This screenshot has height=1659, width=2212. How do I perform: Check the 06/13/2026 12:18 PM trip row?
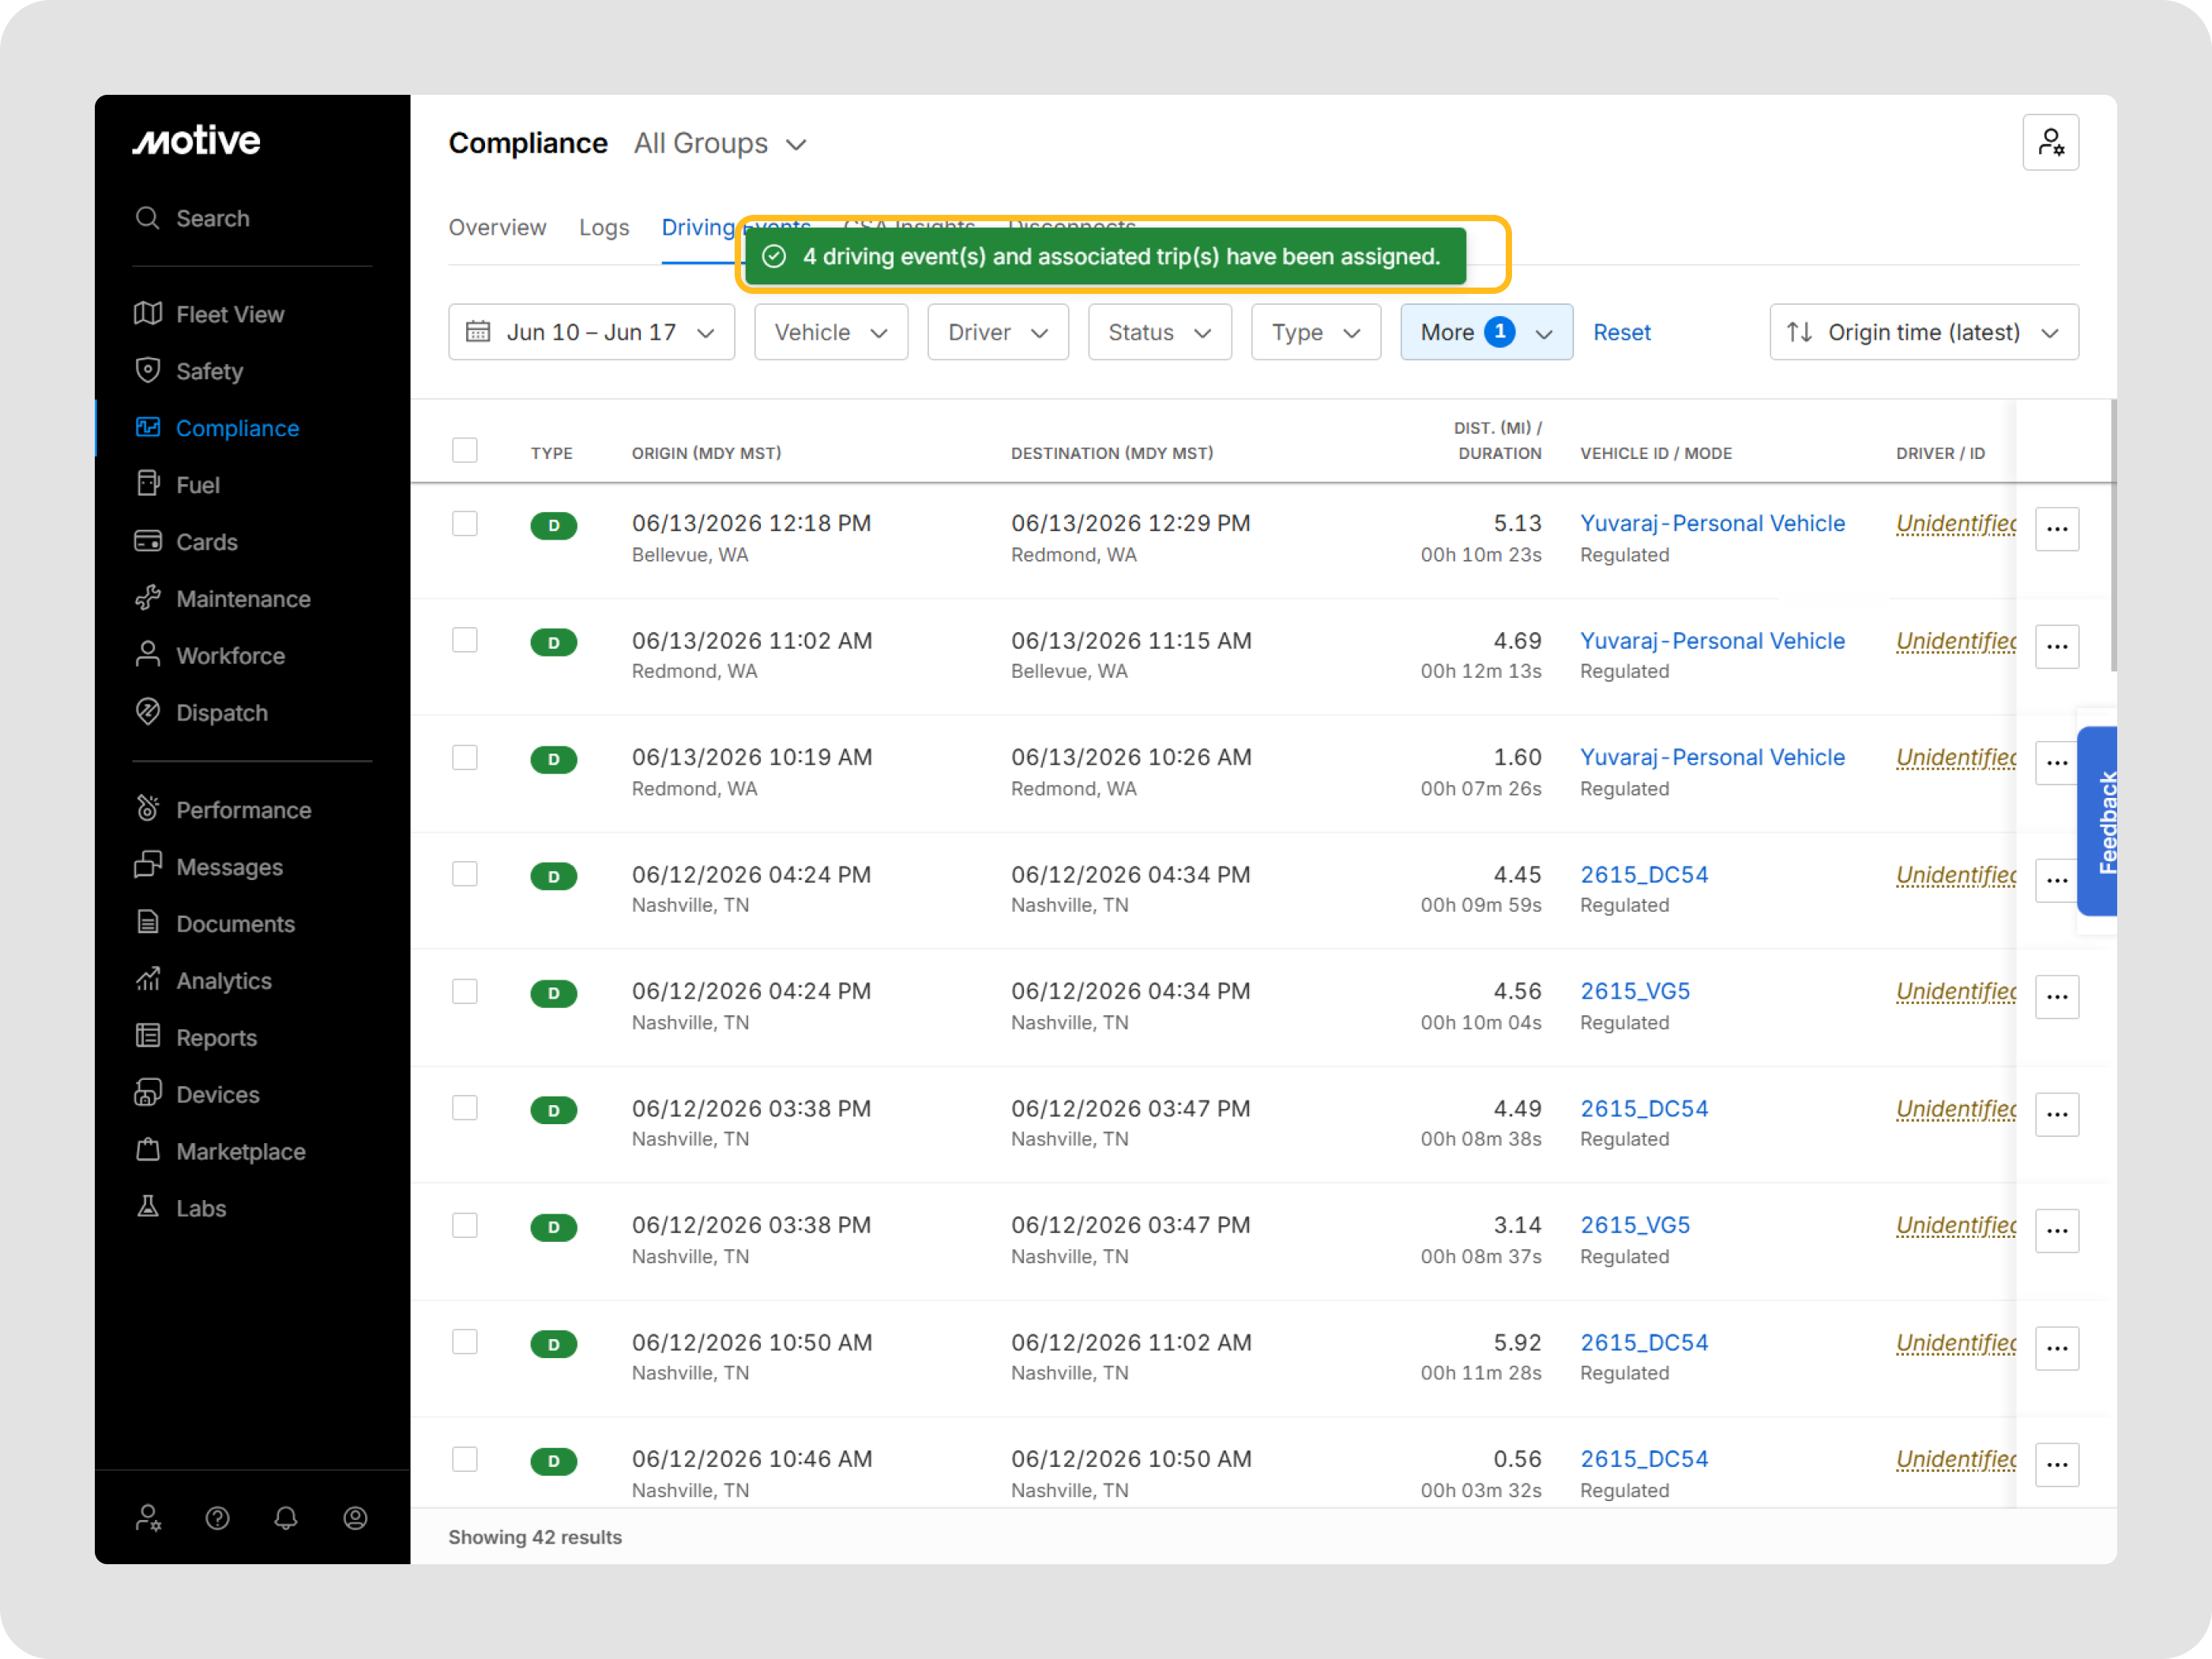(x=465, y=524)
